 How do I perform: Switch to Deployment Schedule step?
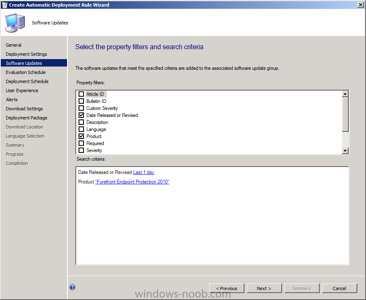coord(27,81)
